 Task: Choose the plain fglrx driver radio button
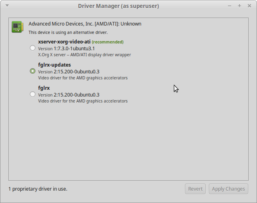tap(33, 94)
